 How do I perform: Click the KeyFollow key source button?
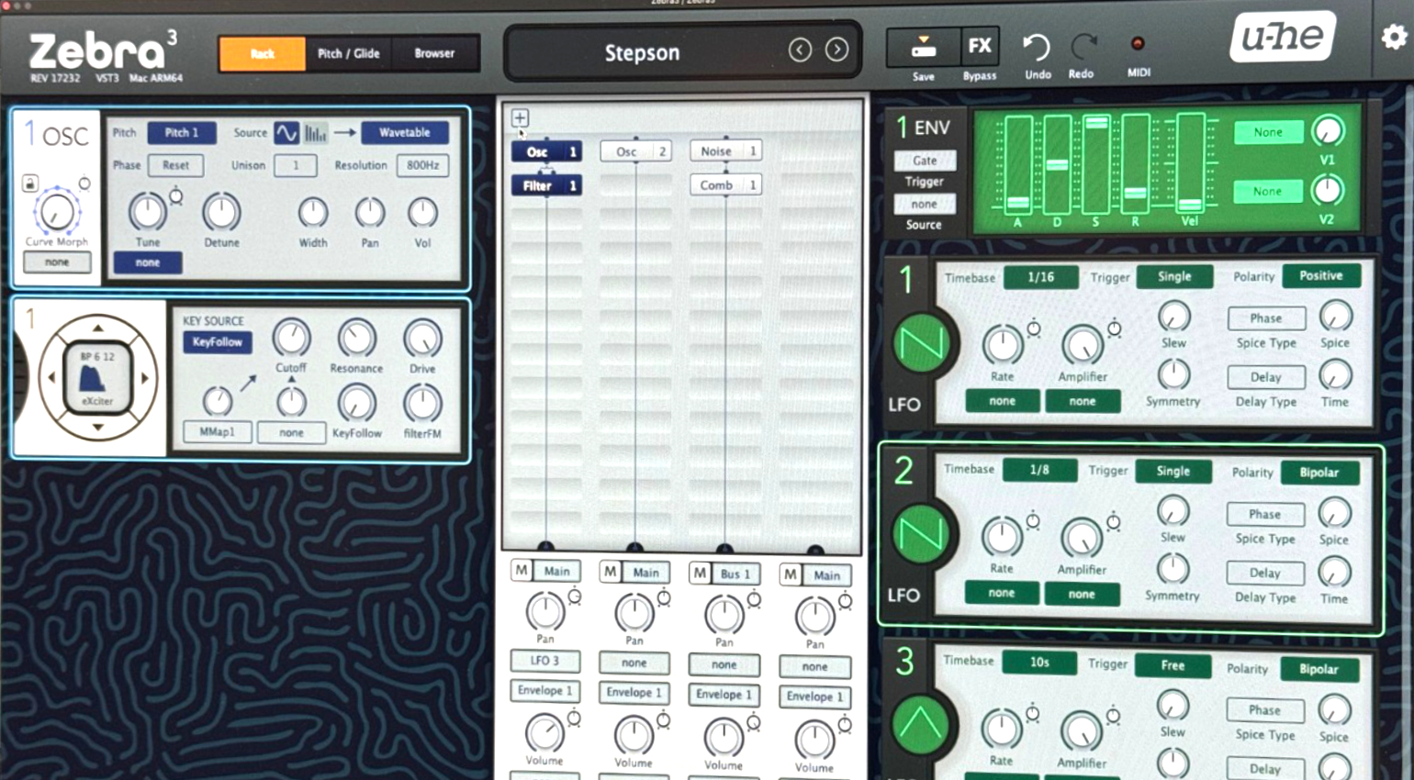(x=218, y=342)
